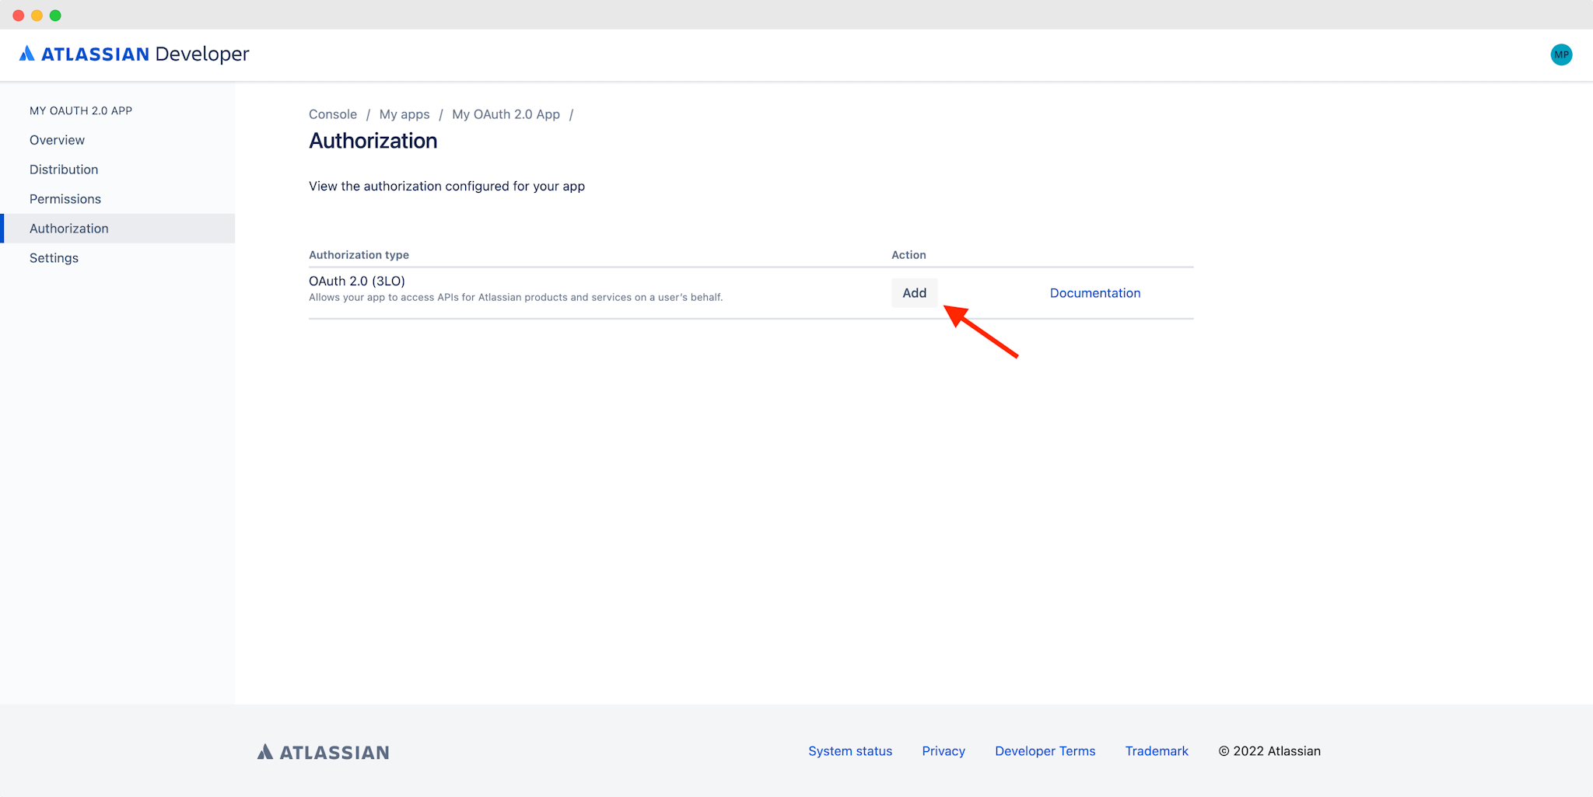Screen dimensions: 1593x797
Task: Open the System status footer link
Action: click(x=850, y=751)
